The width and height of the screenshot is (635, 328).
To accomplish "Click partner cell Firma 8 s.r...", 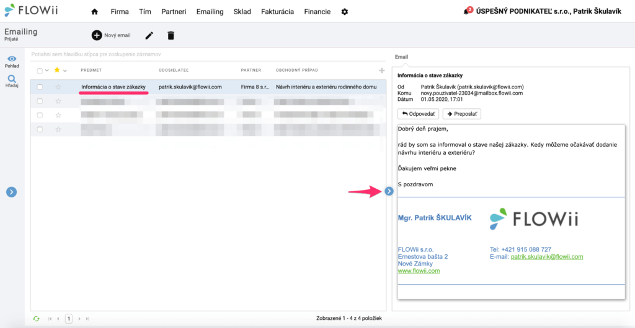I will click(x=255, y=87).
